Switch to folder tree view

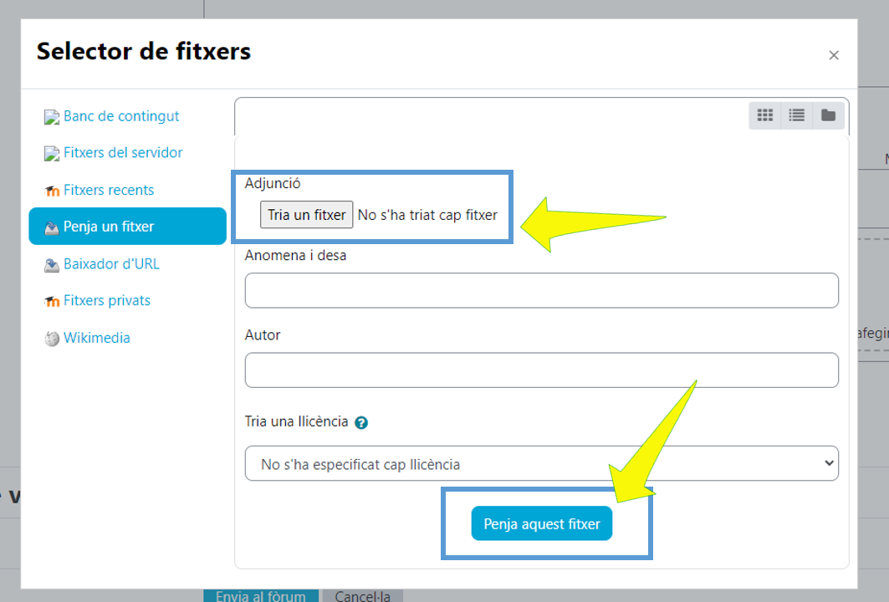(x=828, y=115)
